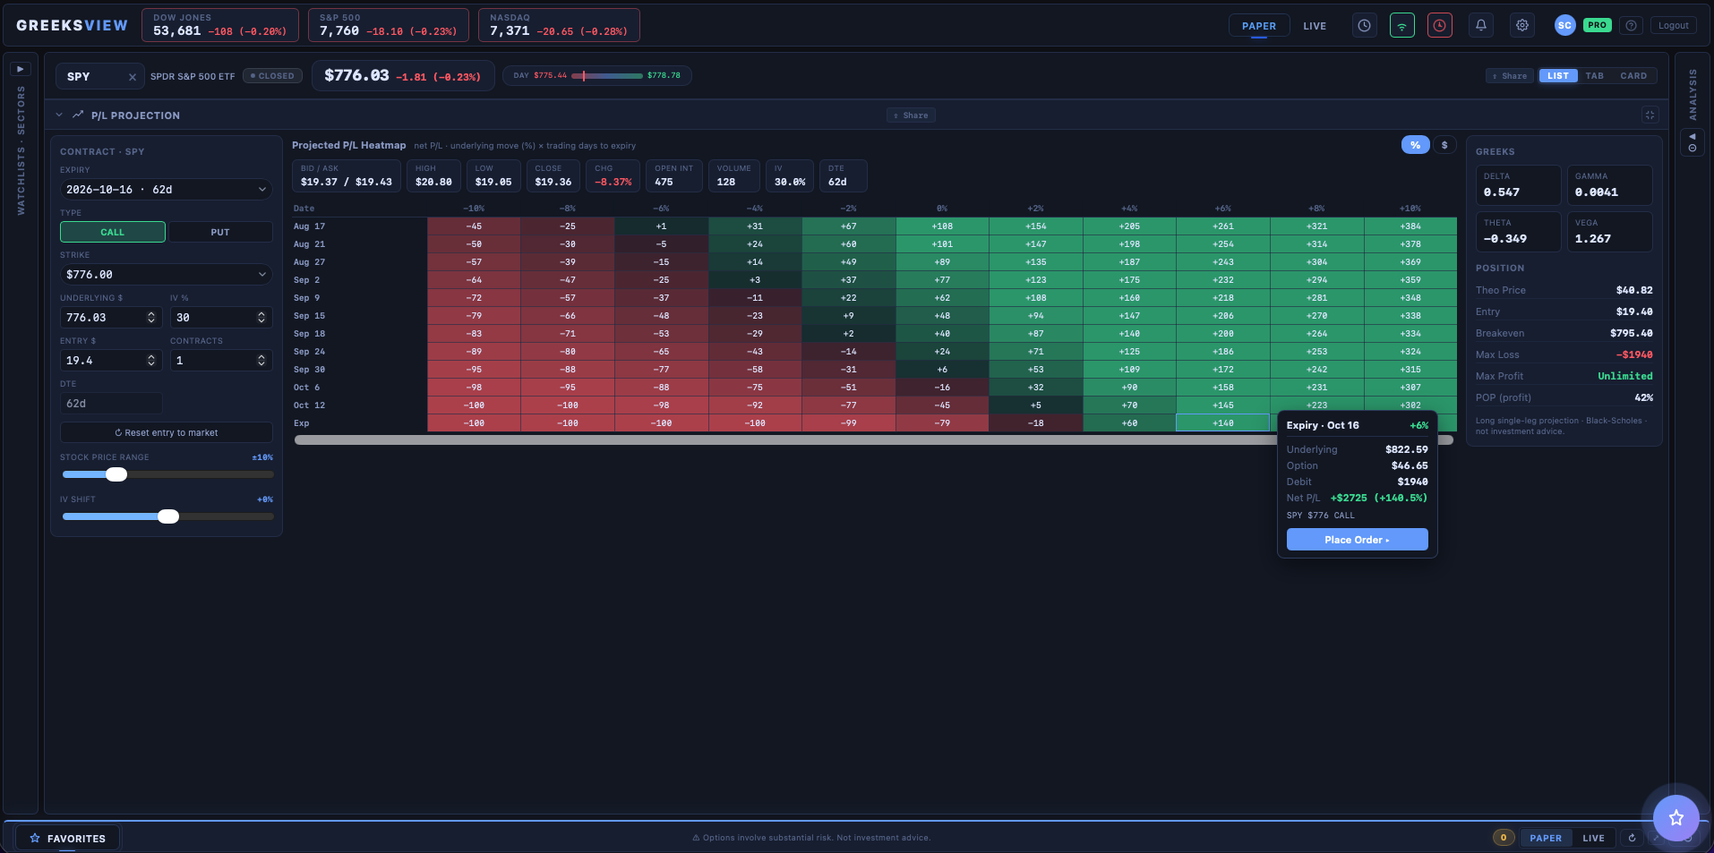Click the Entry $ stepper arrows
Screen dimensions: 1714x853
(x=151, y=361)
